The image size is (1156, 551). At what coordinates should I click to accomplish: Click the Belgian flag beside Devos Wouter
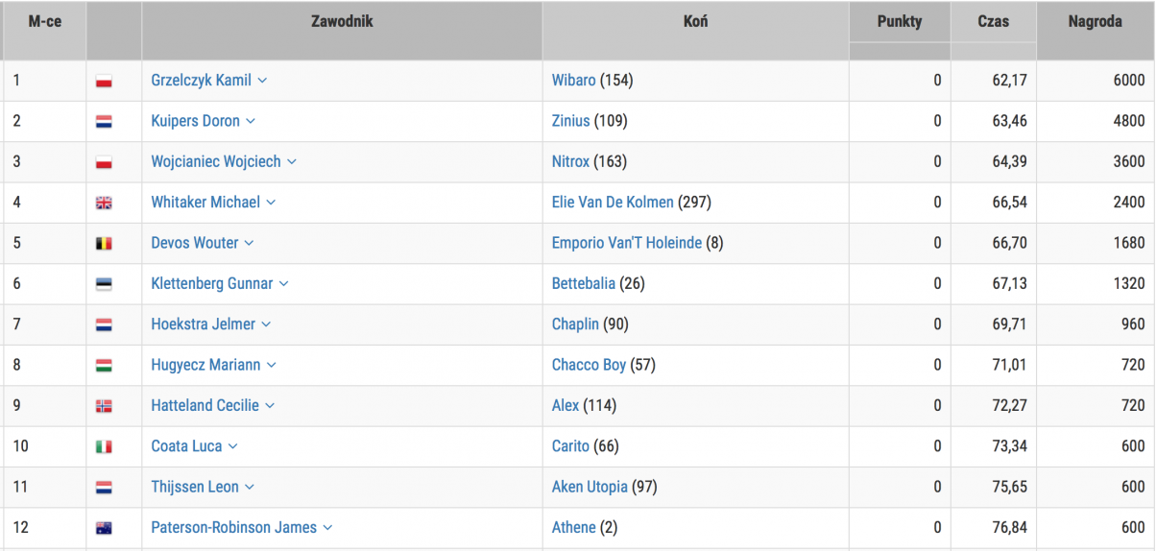pyautogui.click(x=104, y=244)
